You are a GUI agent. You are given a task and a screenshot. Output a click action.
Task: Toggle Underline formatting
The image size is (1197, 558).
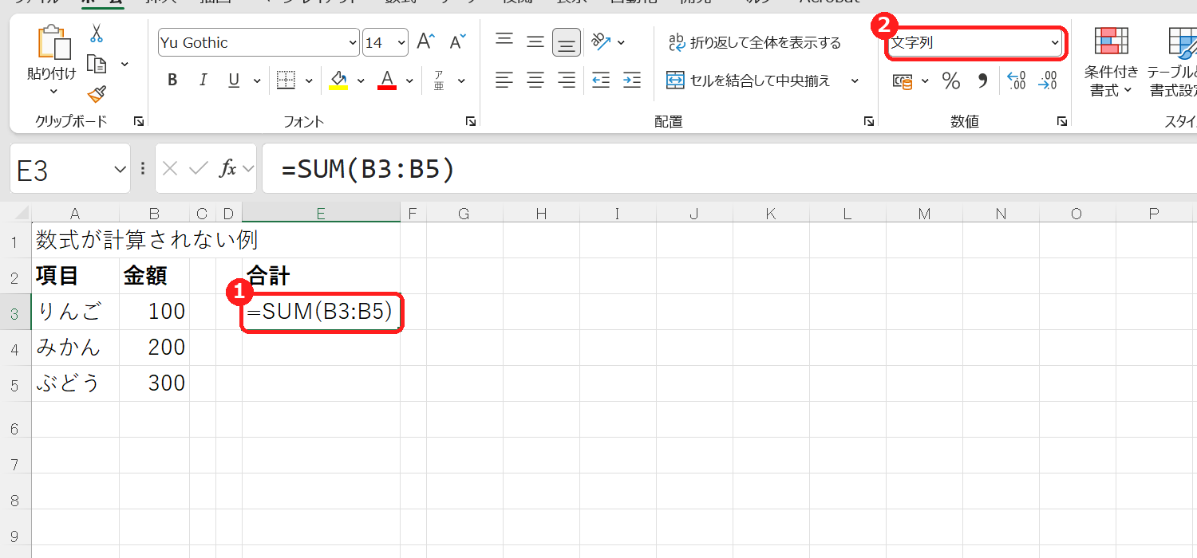[234, 80]
